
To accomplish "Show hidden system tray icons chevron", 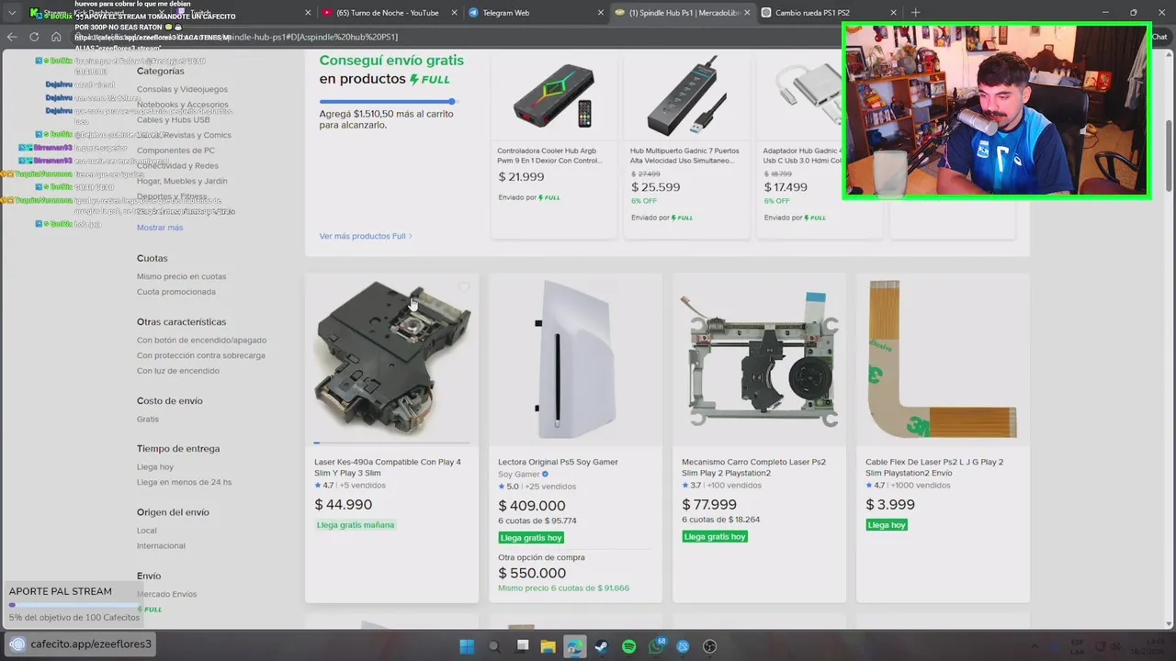I will pos(1035,646).
